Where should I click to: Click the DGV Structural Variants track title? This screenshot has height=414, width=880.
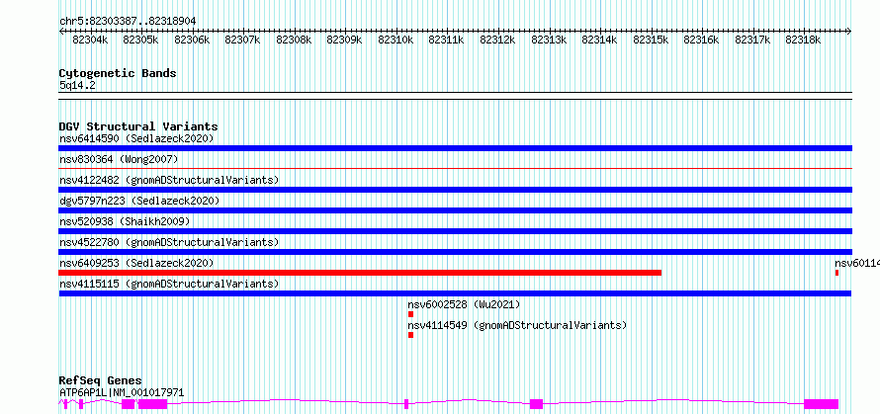click(138, 126)
